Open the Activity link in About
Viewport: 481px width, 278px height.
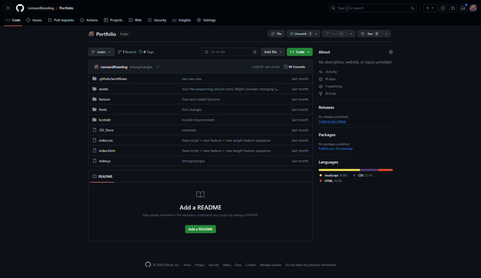coord(328,71)
